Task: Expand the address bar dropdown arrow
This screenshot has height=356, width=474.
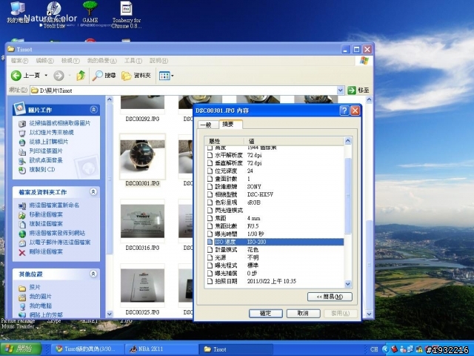Action: pos(341,90)
